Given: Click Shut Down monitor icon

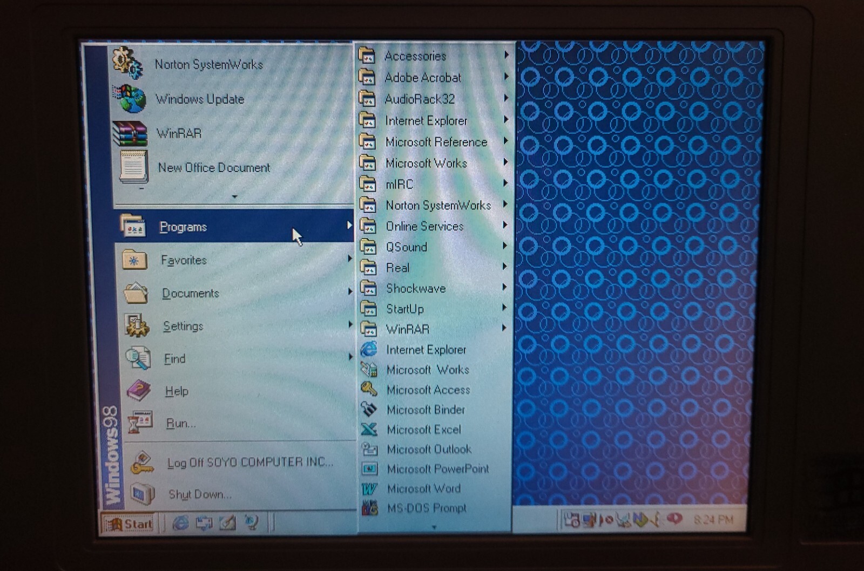Looking at the screenshot, I should (x=143, y=494).
